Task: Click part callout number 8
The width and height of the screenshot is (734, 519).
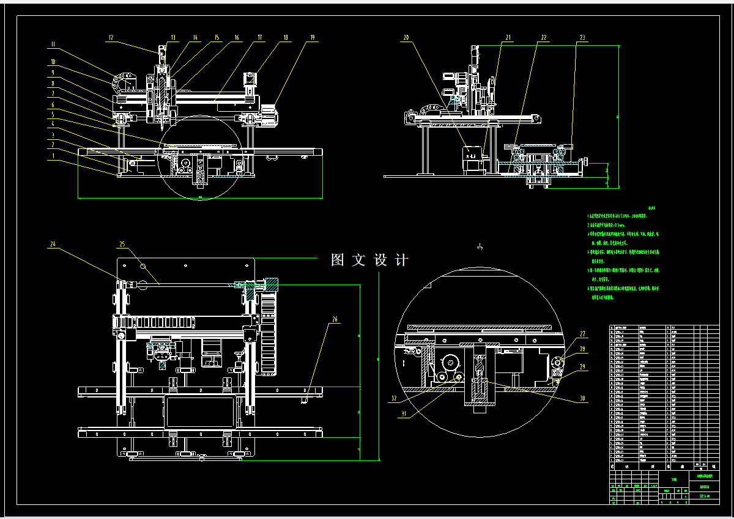Action: [53, 83]
